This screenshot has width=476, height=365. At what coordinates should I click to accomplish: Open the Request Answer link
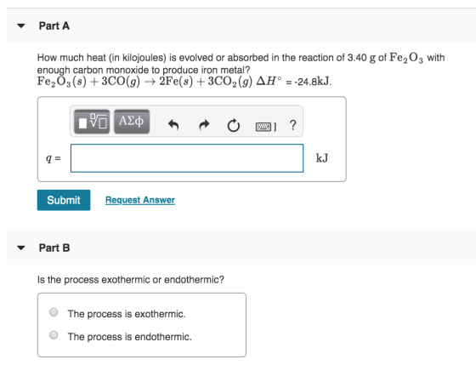point(140,200)
